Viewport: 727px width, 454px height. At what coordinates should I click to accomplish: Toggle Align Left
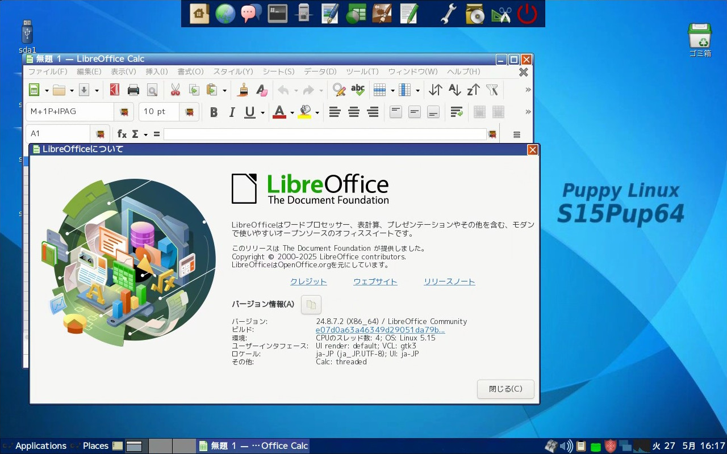pos(335,112)
